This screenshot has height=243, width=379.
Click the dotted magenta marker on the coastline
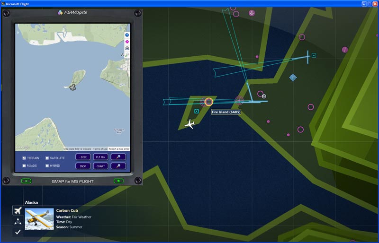[239, 100]
